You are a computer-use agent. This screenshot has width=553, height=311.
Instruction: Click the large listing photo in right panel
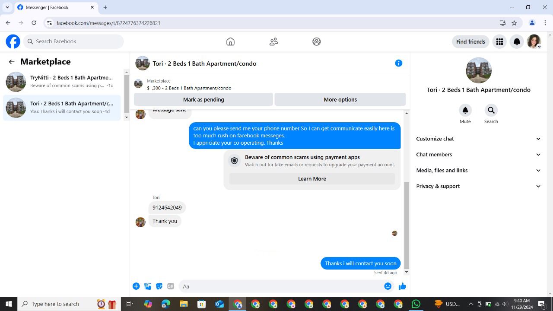point(478,70)
